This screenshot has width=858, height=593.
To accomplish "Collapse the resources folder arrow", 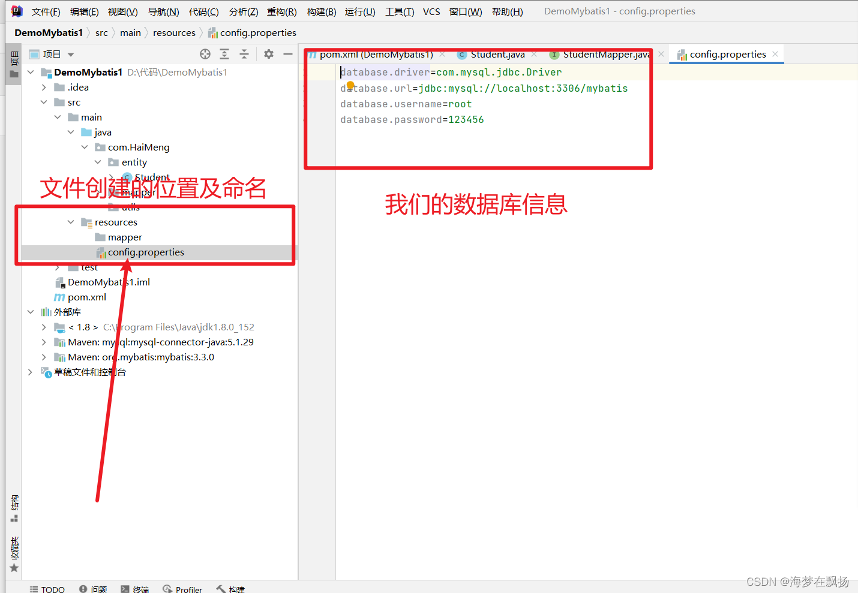I will 71,222.
